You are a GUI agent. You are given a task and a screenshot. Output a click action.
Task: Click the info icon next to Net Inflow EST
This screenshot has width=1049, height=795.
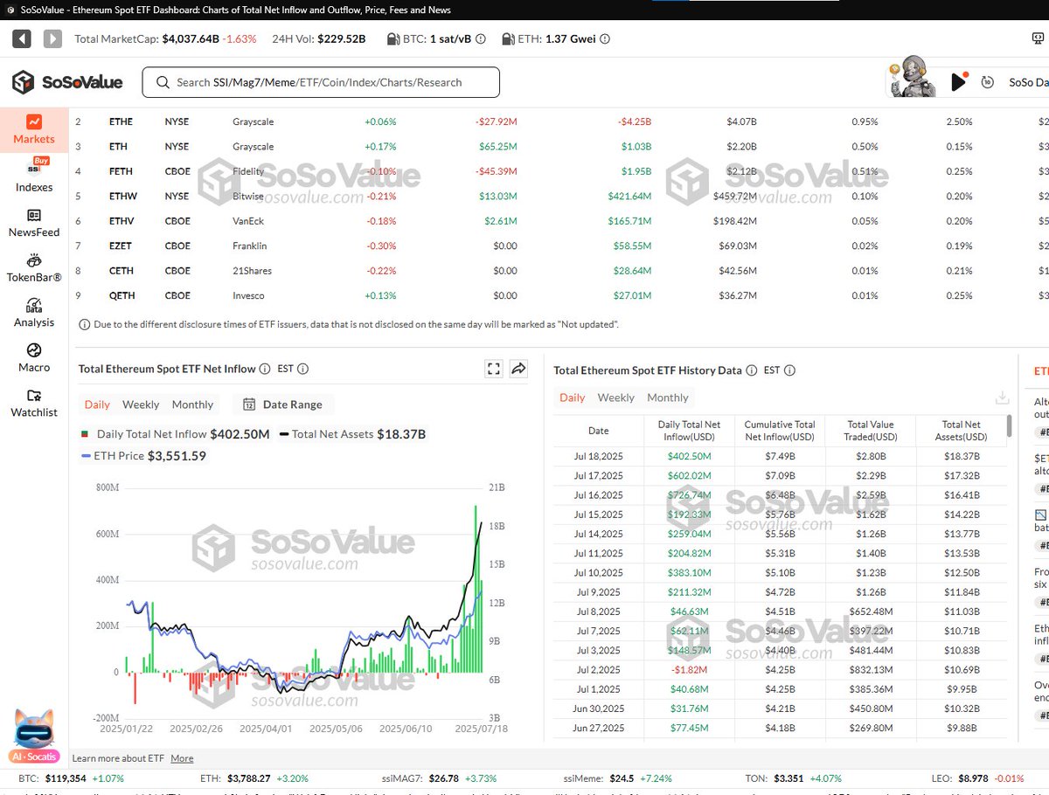click(x=302, y=370)
